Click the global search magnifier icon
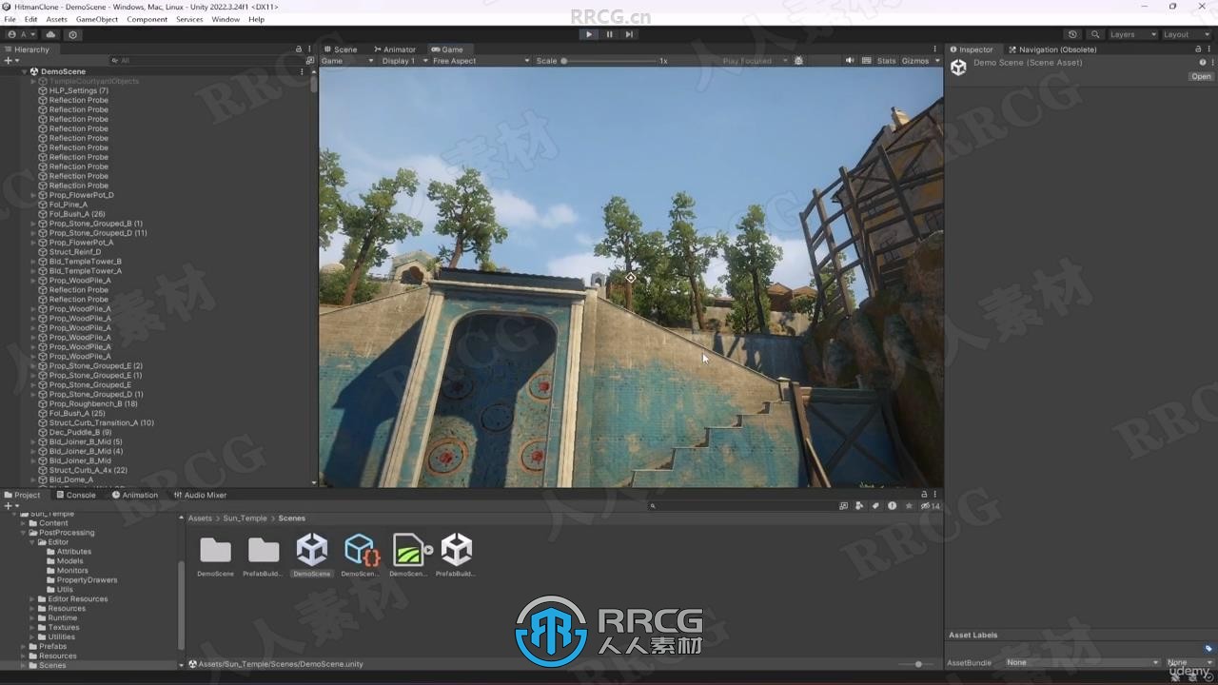This screenshot has width=1218, height=685. point(1095,34)
